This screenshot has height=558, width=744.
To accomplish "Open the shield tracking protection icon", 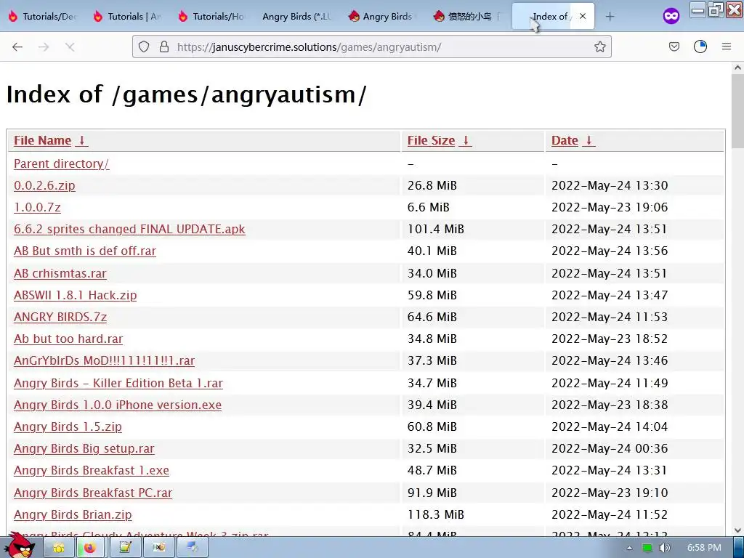I will click(x=144, y=46).
